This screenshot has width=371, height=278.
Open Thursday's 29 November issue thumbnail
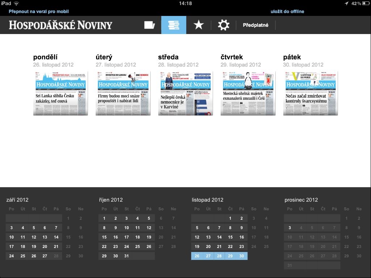pos(248,93)
